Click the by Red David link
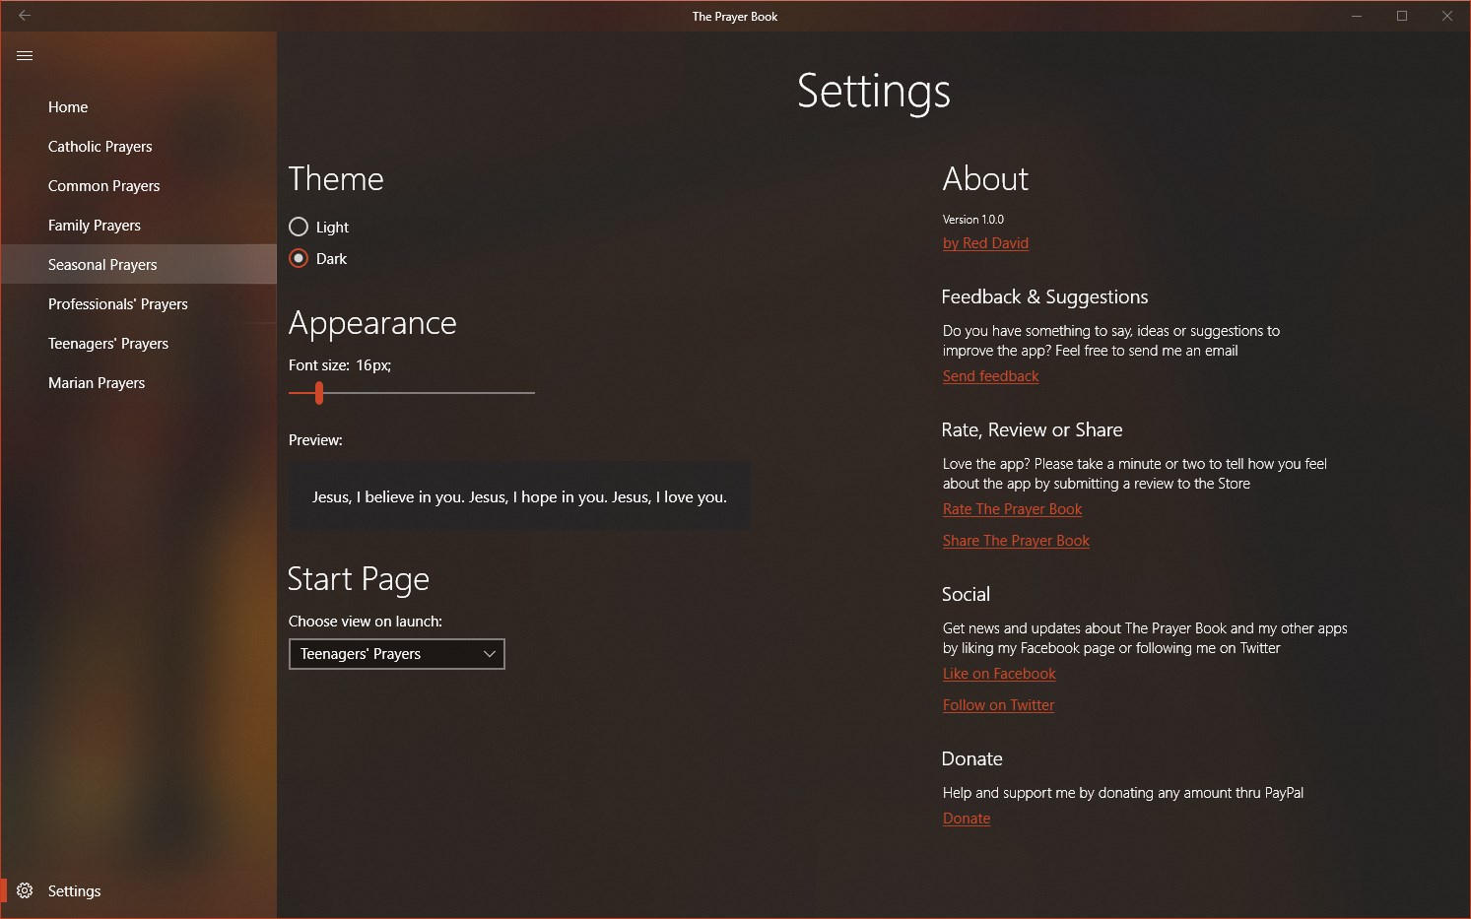This screenshot has height=919, width=1471. (985, 243)
